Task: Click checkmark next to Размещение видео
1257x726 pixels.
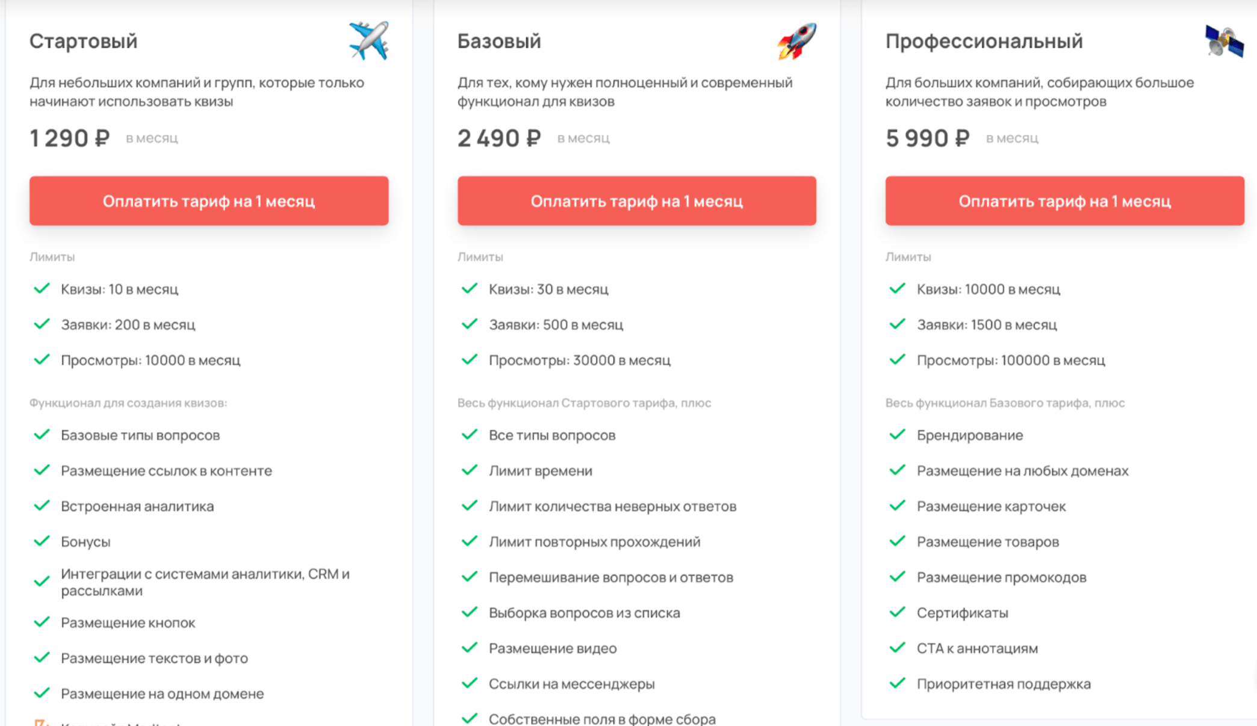Action: [469, 648]
